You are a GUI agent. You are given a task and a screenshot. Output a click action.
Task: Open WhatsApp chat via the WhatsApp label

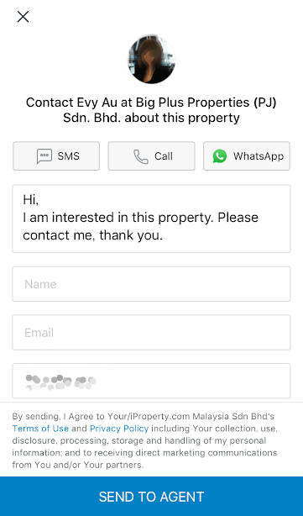(259, 156)
